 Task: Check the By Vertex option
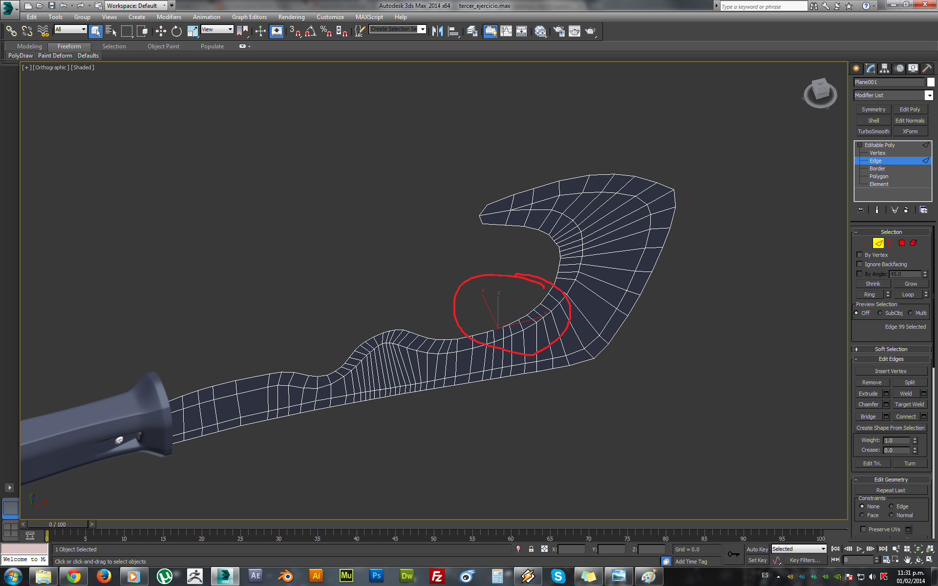click(860, 255)
